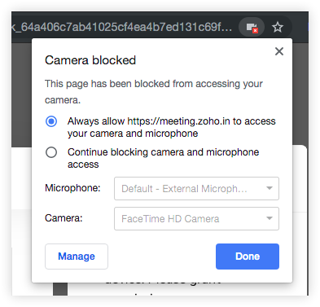Open Manage media settings

(77, 257)
